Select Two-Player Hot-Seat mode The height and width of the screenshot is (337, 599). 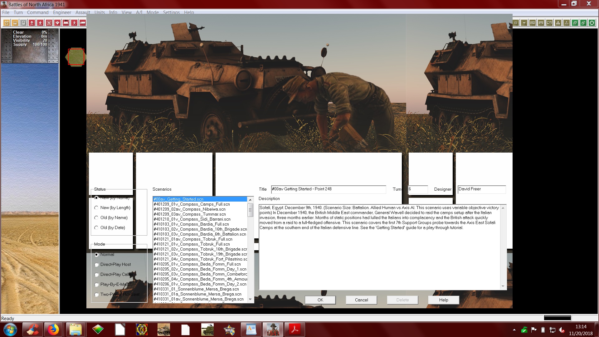coord(117,295)
